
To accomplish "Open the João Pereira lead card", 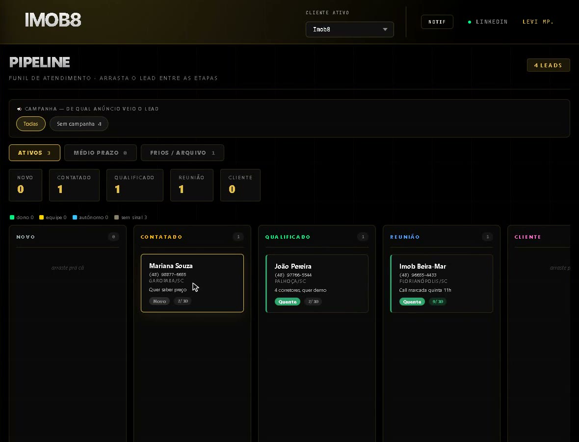I will tap(317, 283).
